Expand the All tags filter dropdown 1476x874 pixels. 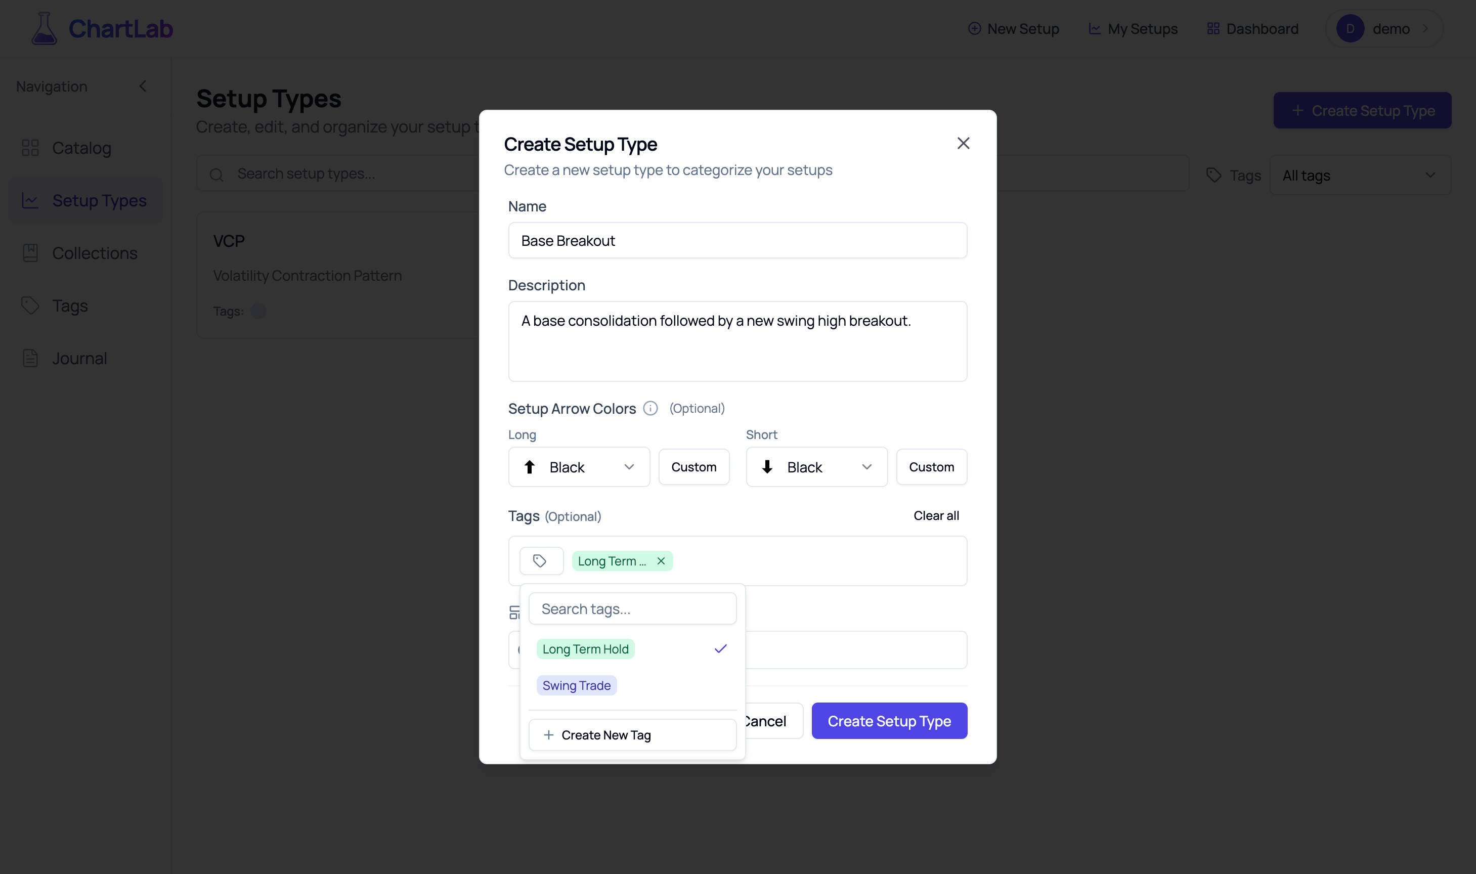coord(1360,175)
